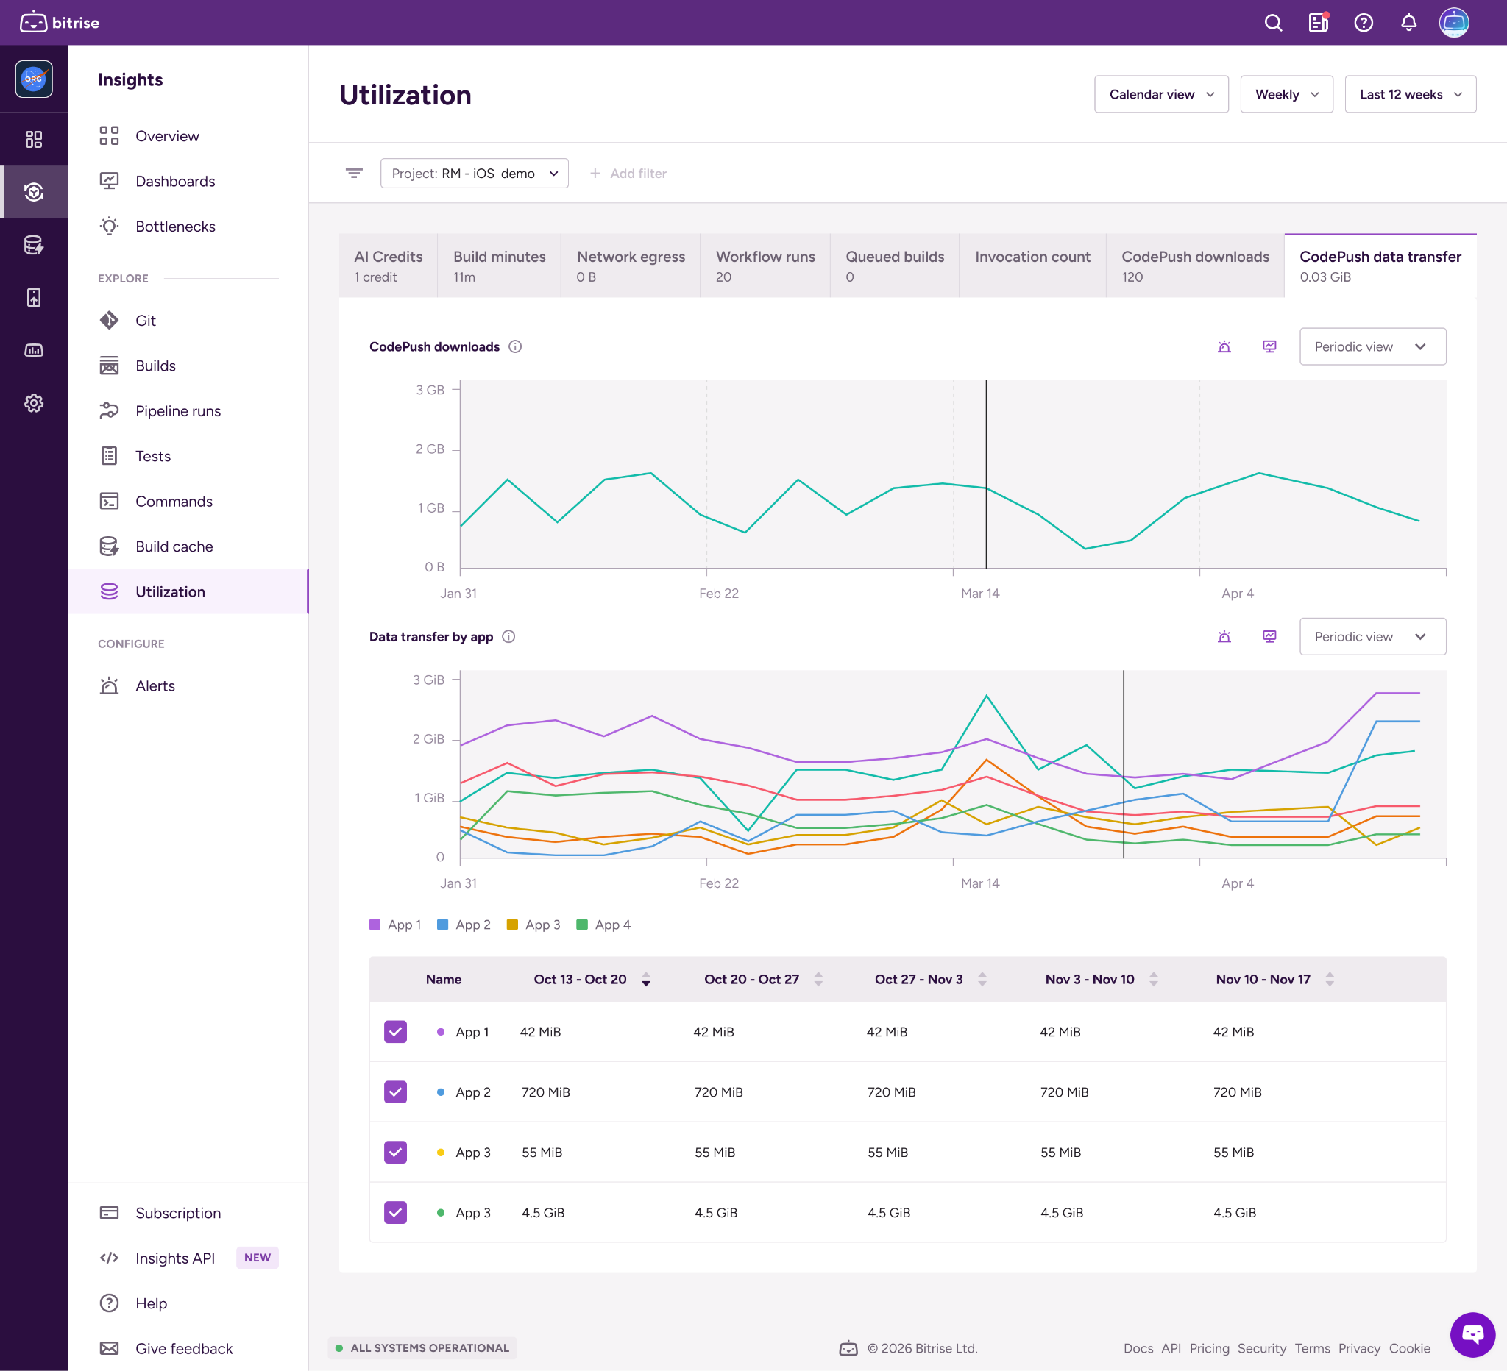Screen dimensions: 1507x1371
Task: Open the Calendar view dropdown
Action: pos(1161,94)
